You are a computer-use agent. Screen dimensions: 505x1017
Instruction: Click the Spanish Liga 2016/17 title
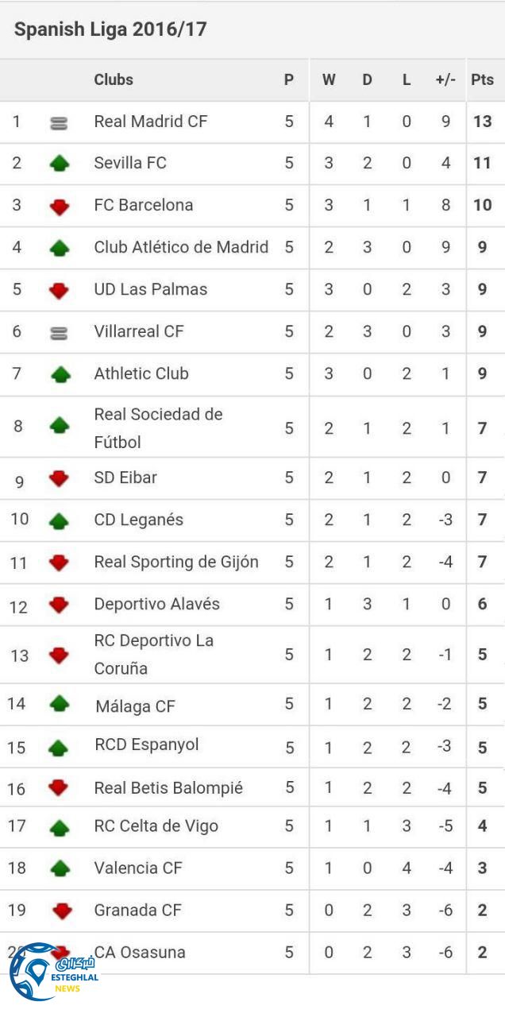pyautogui.click(x=110, y=29)
